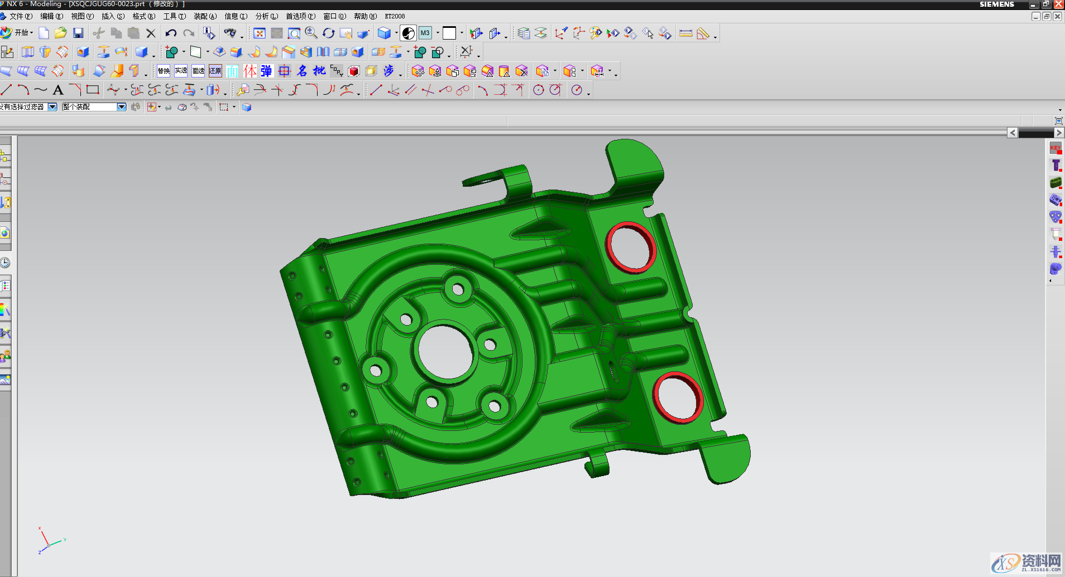This screenshot has width=1065, height=577.
Task: Open the 分析 menu
Action: [x=266, y=16]
